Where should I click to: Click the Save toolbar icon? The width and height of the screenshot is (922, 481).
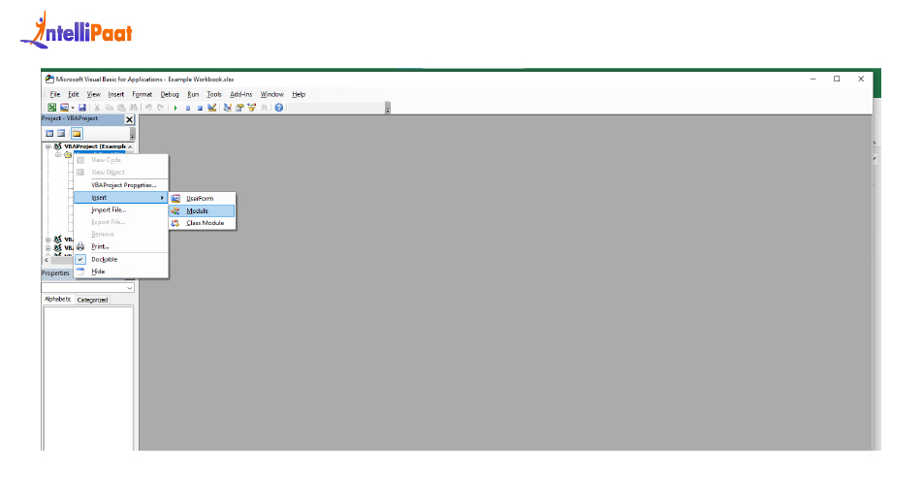point(82,108)
